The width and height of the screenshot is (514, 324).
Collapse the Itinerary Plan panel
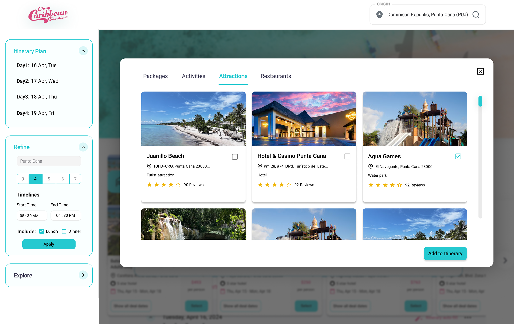[83, 51]
